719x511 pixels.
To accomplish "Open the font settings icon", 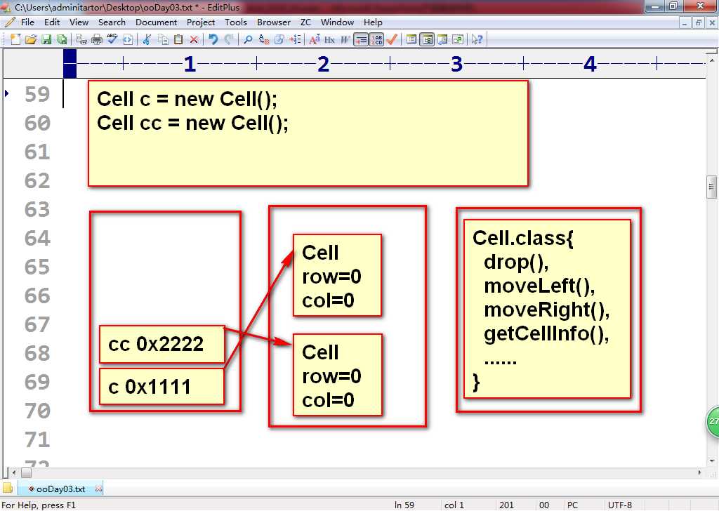I will (314, 40).
